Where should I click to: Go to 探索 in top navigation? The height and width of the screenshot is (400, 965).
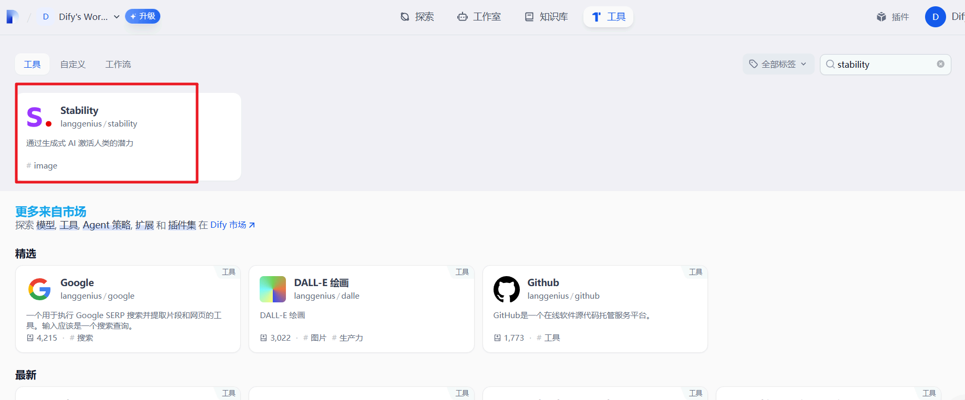417,17
